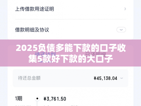Switch to the 已还明细 tab

96,54
